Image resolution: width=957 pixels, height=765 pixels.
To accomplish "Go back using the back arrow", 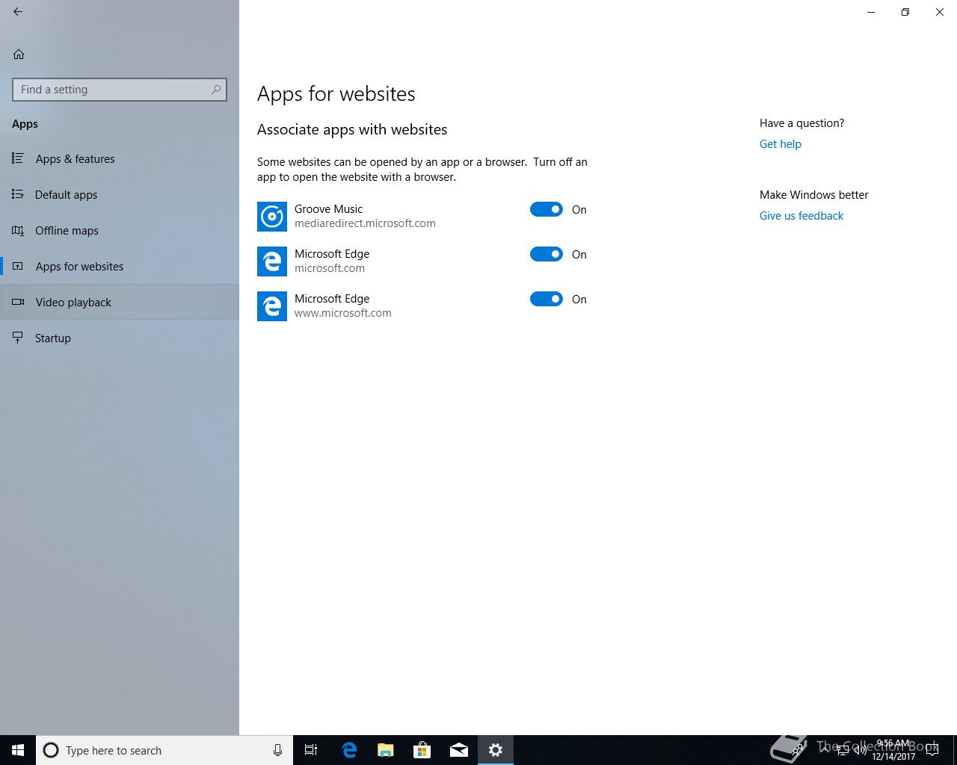I will (x=18, y=12).
